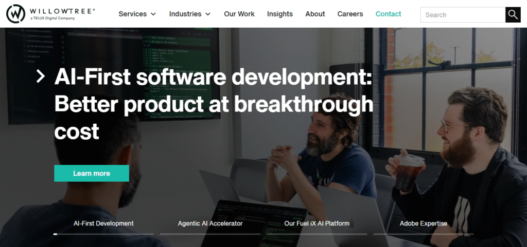Click the teal Learn more button
The height and width of the screenshot is (247, 527).
(92, 174)
